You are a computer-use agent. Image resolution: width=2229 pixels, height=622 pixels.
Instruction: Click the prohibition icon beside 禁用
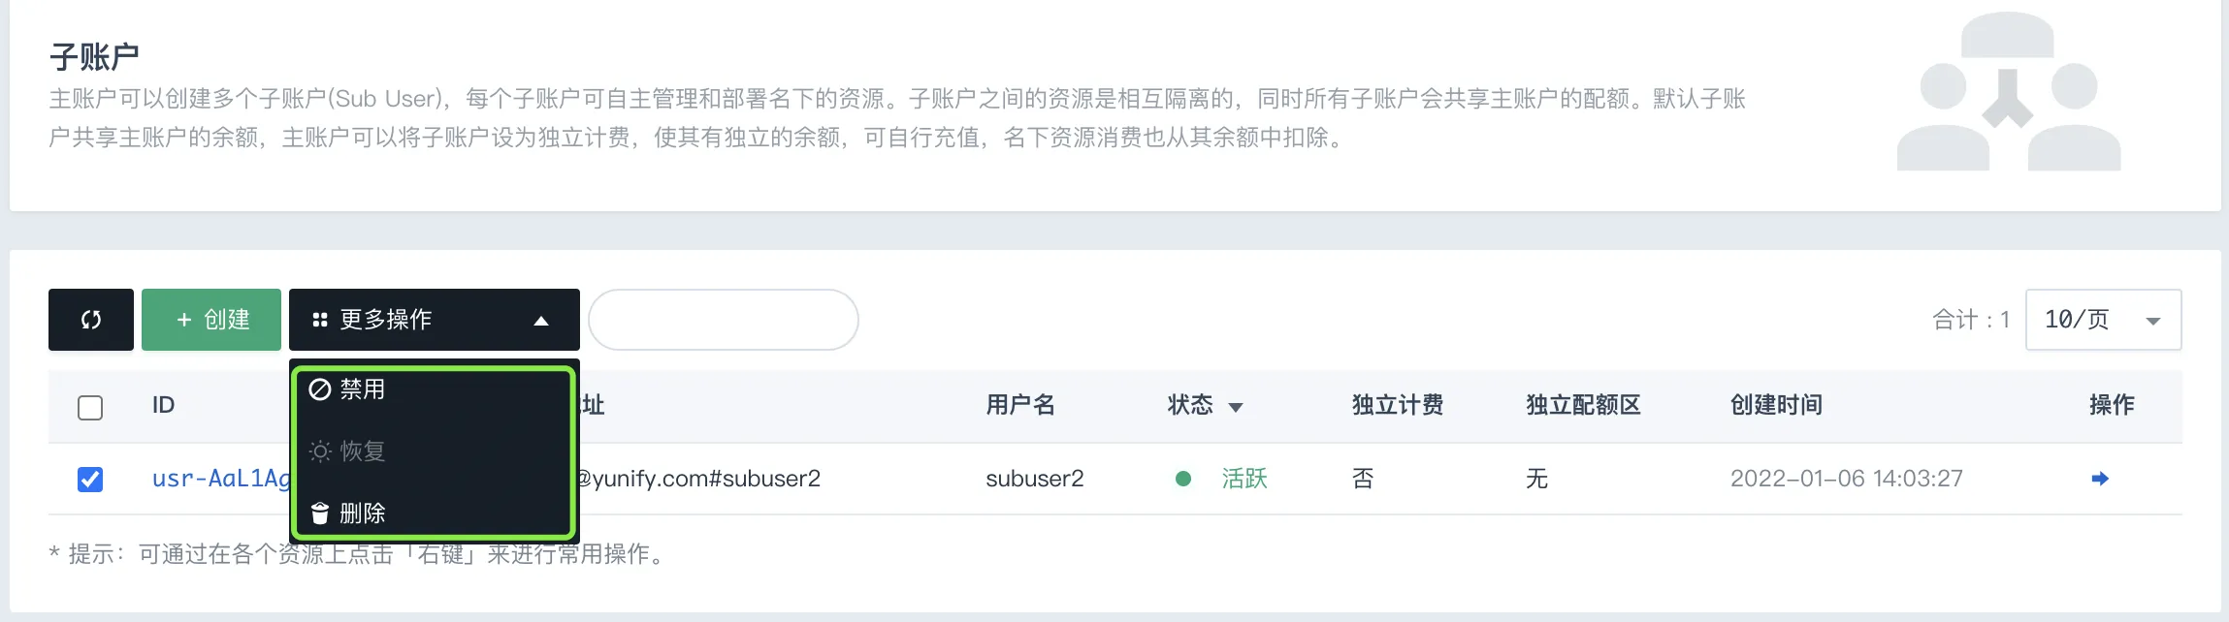pos(320,389)
